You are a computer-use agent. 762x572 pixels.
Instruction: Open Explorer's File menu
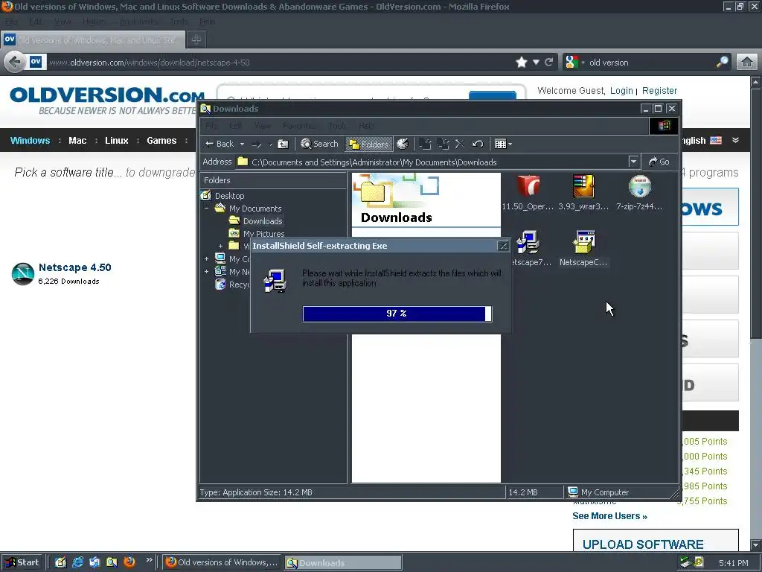coord(211,126)
